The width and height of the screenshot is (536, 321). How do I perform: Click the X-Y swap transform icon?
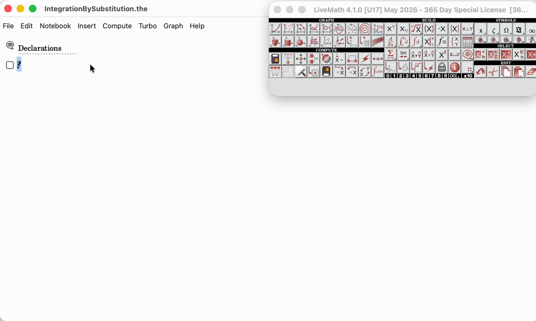pyautogui.click(x=365, y=72)
